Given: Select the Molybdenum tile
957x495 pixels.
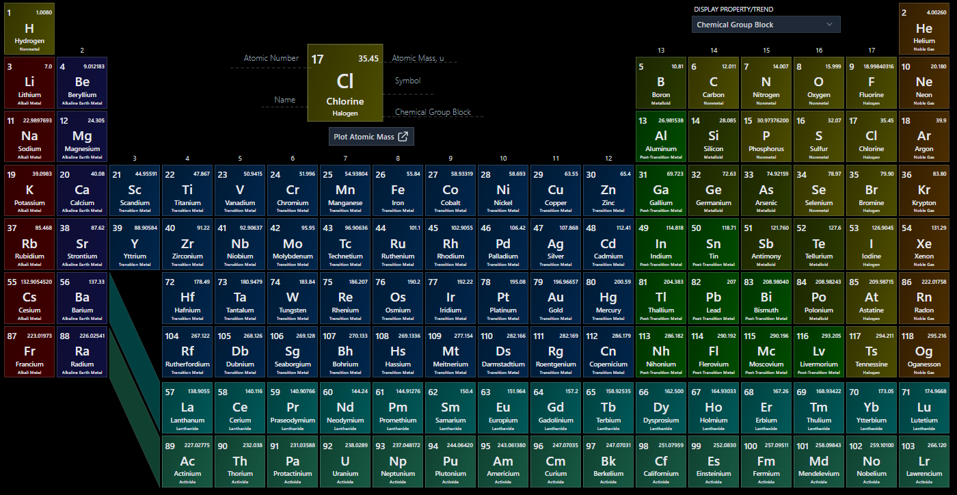Looking at the screenshot, I should 293,244.
